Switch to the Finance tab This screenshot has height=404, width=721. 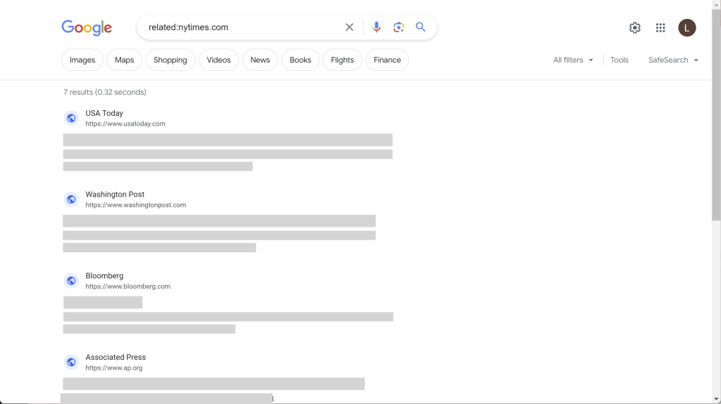click(x=387, y=60)
